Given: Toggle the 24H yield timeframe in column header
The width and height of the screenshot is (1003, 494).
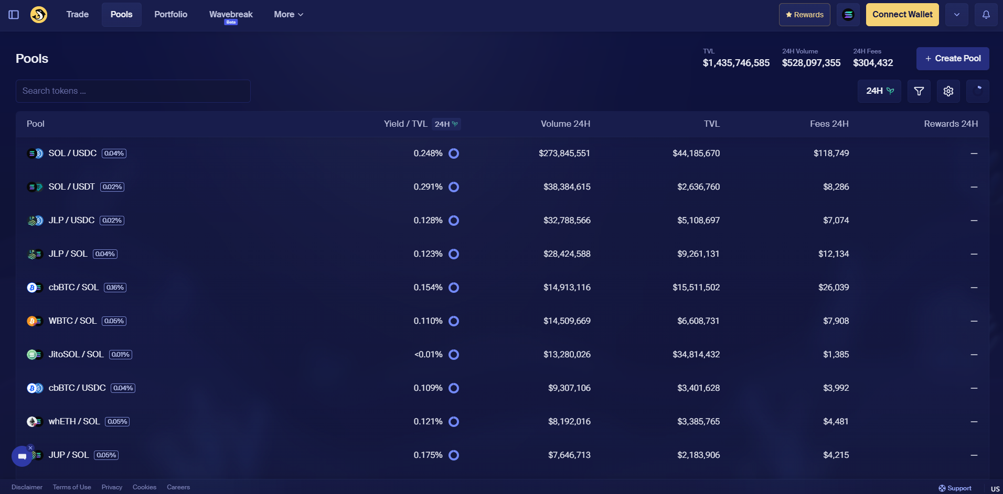Looking at the screenshot, I should coord(446,124).
